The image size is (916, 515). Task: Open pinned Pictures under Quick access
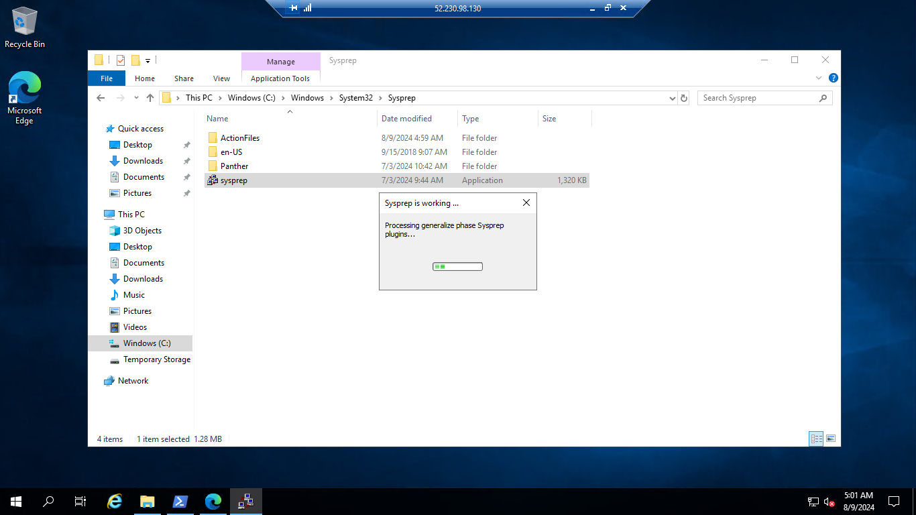tap(137, 193)
